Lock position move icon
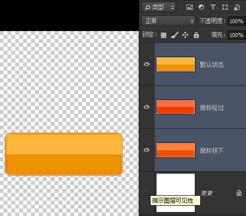The width and height of the screenshot is (246, 216). [185, 35]
